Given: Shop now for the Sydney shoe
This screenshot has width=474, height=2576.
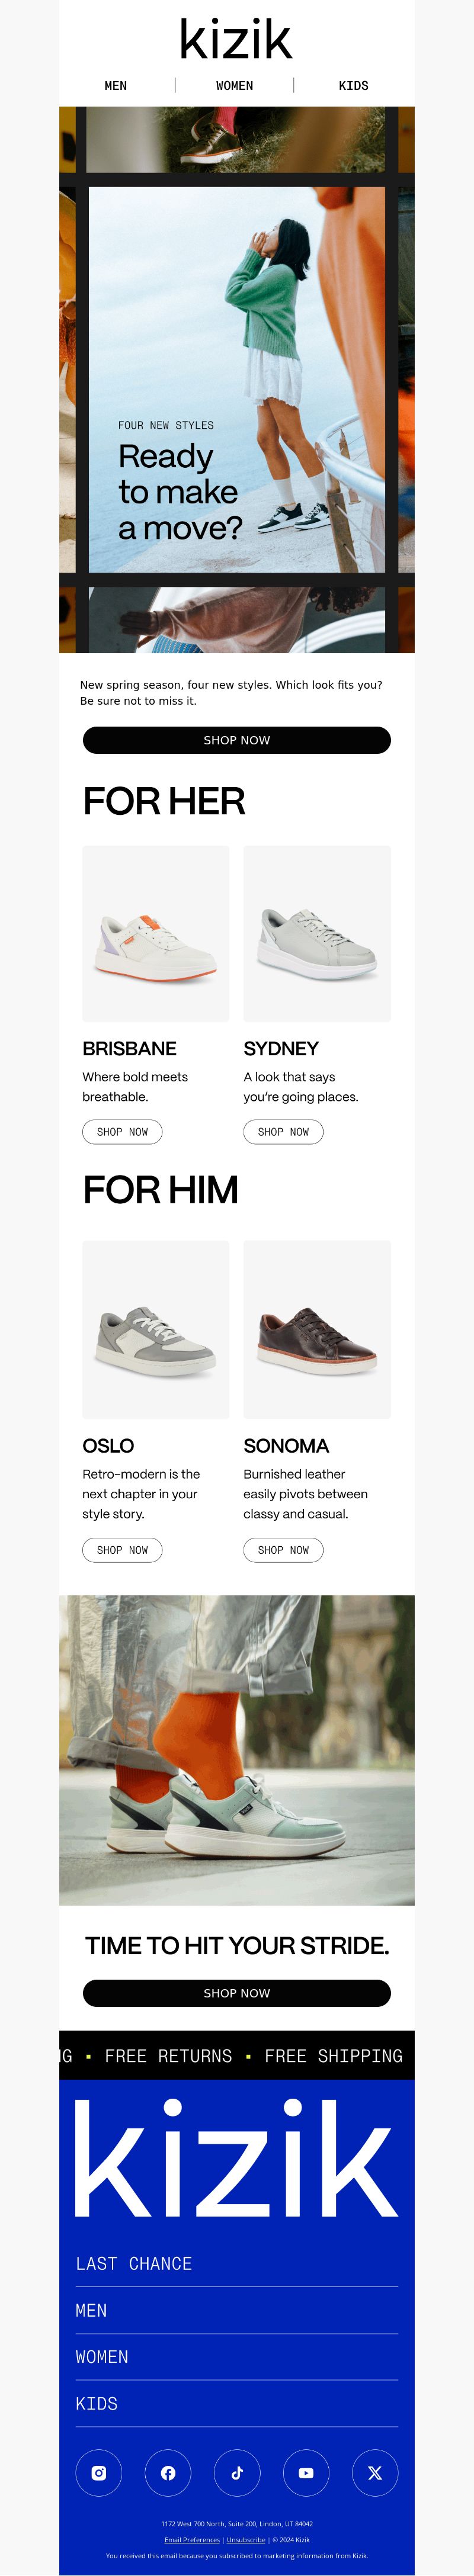Looking at the screenshot, I should 283,1132.
